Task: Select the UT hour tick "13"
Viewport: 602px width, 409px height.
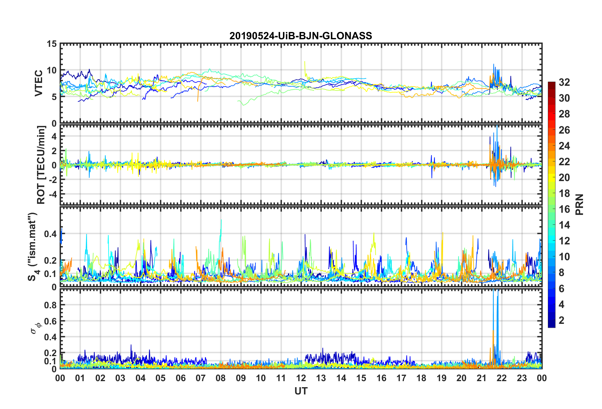Action: tap(321, 378)
